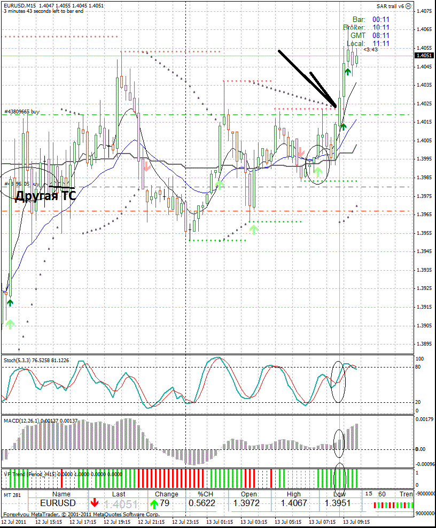Click the 13 Jul 09:15 time axis label
The width and height of the screenshot is (436, 528).
[356, 522]
